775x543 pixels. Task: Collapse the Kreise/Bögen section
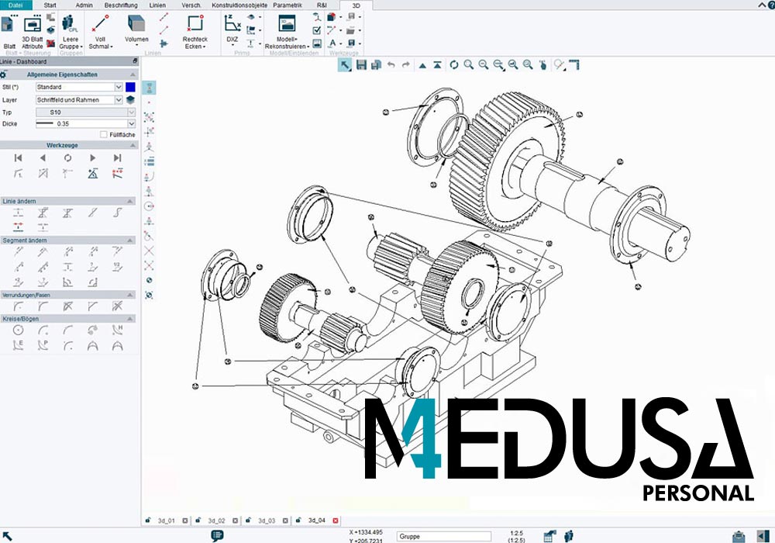tap(130, 319)
